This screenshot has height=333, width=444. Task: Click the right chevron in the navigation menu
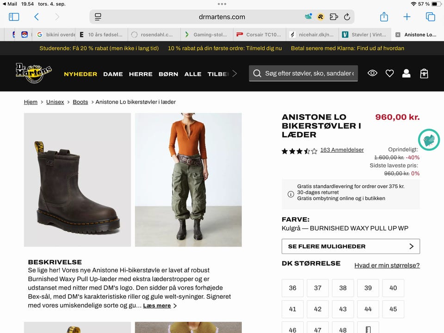tap(234, 73)
